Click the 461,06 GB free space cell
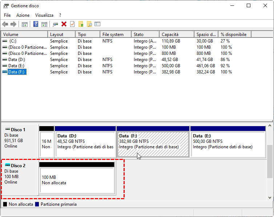Image resolution: width=274 pixels, height=217 pixels. click(x=206, y=66)
